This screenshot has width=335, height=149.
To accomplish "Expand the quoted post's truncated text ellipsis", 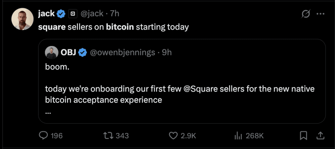I will [x=48, y=112].
